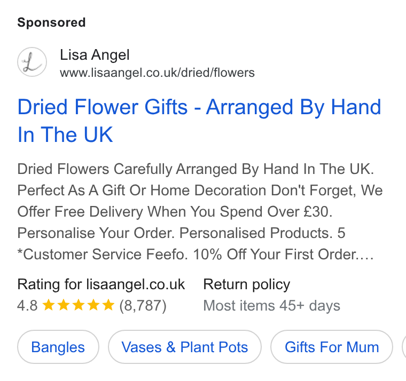Click the In The UK headline second line
The width and height of the screenshot is (406, 381).
coord(65,134)
